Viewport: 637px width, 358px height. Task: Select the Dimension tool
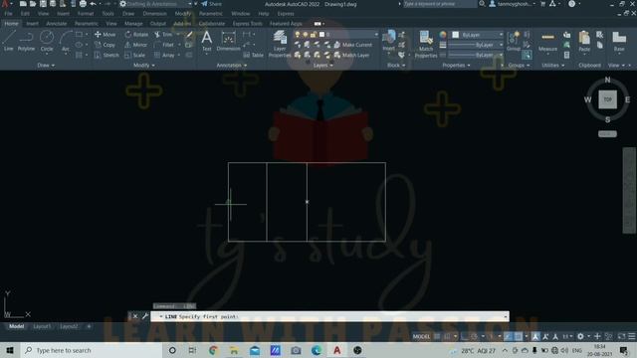click(x=228, y=41)
